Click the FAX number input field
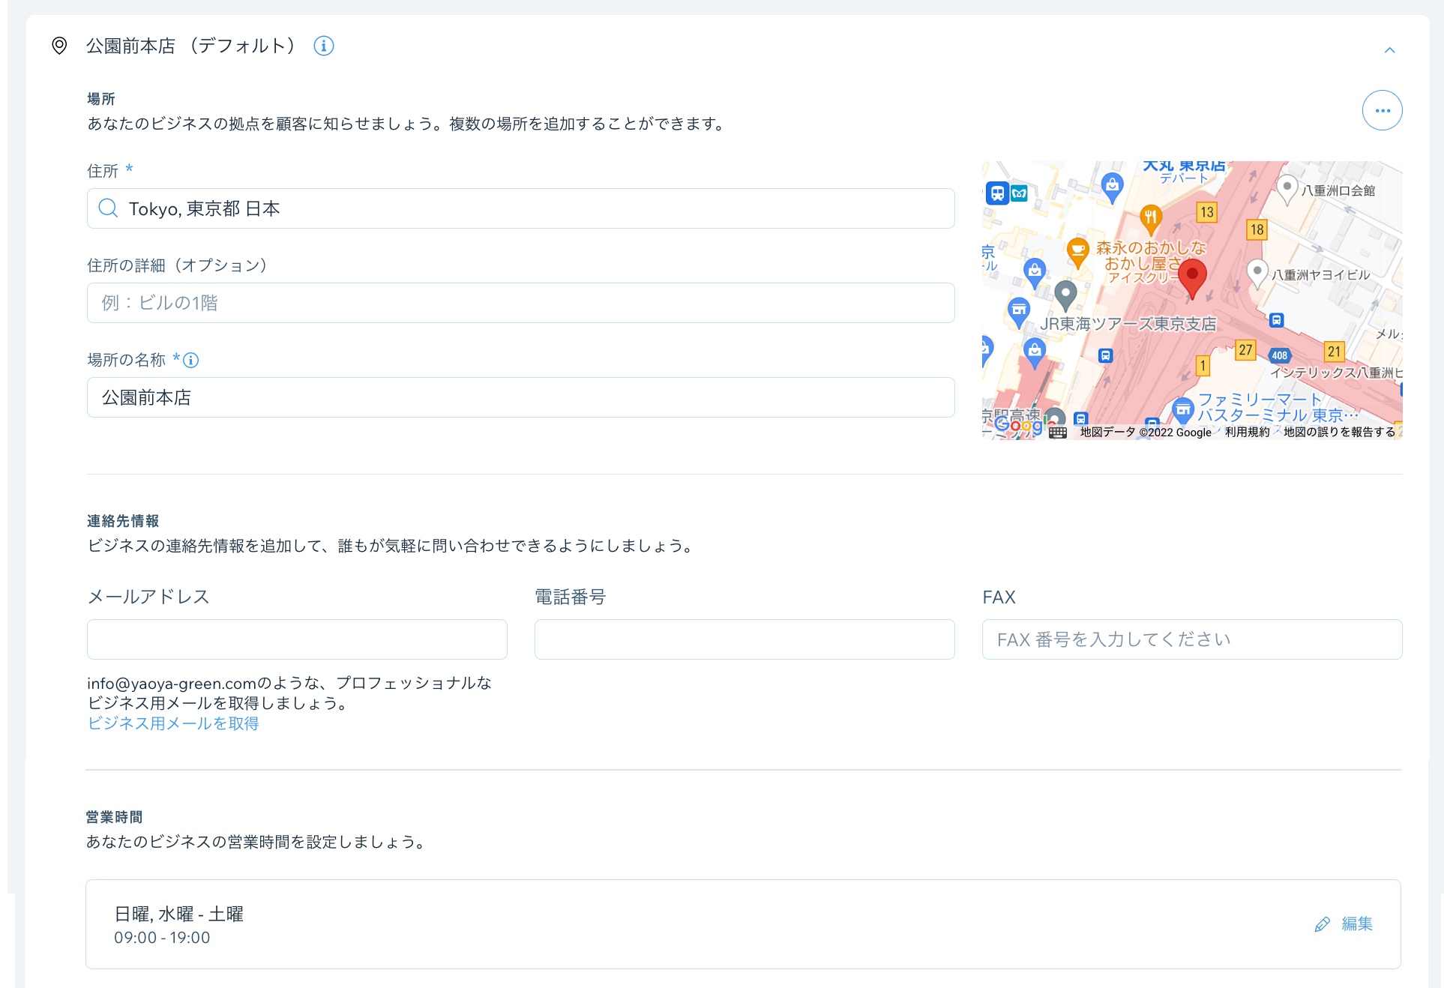 (x=1192, y=639)
